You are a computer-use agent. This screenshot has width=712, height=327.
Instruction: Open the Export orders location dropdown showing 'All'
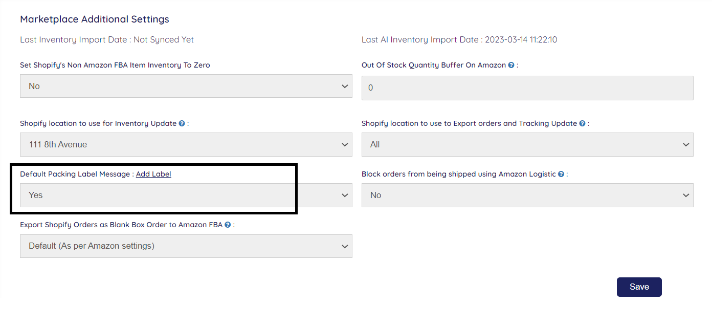tap(527, 145)
